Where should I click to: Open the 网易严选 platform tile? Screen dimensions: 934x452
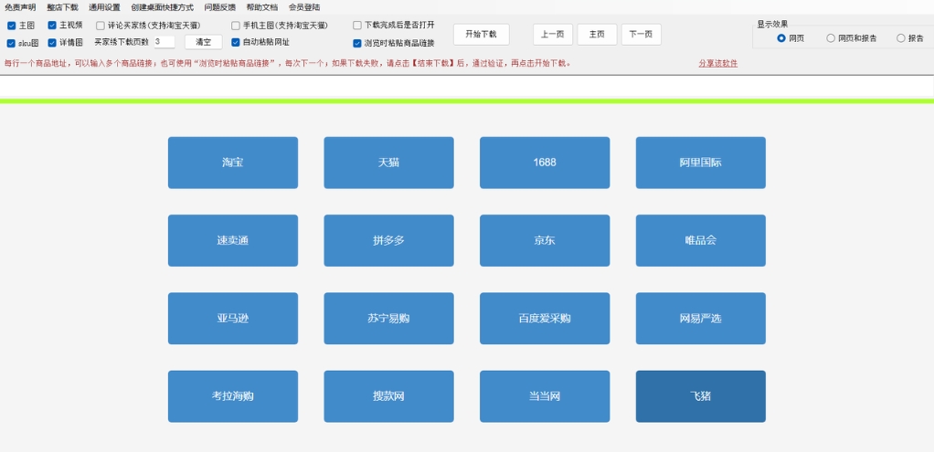pyautogui.click(x=700, y=319)
